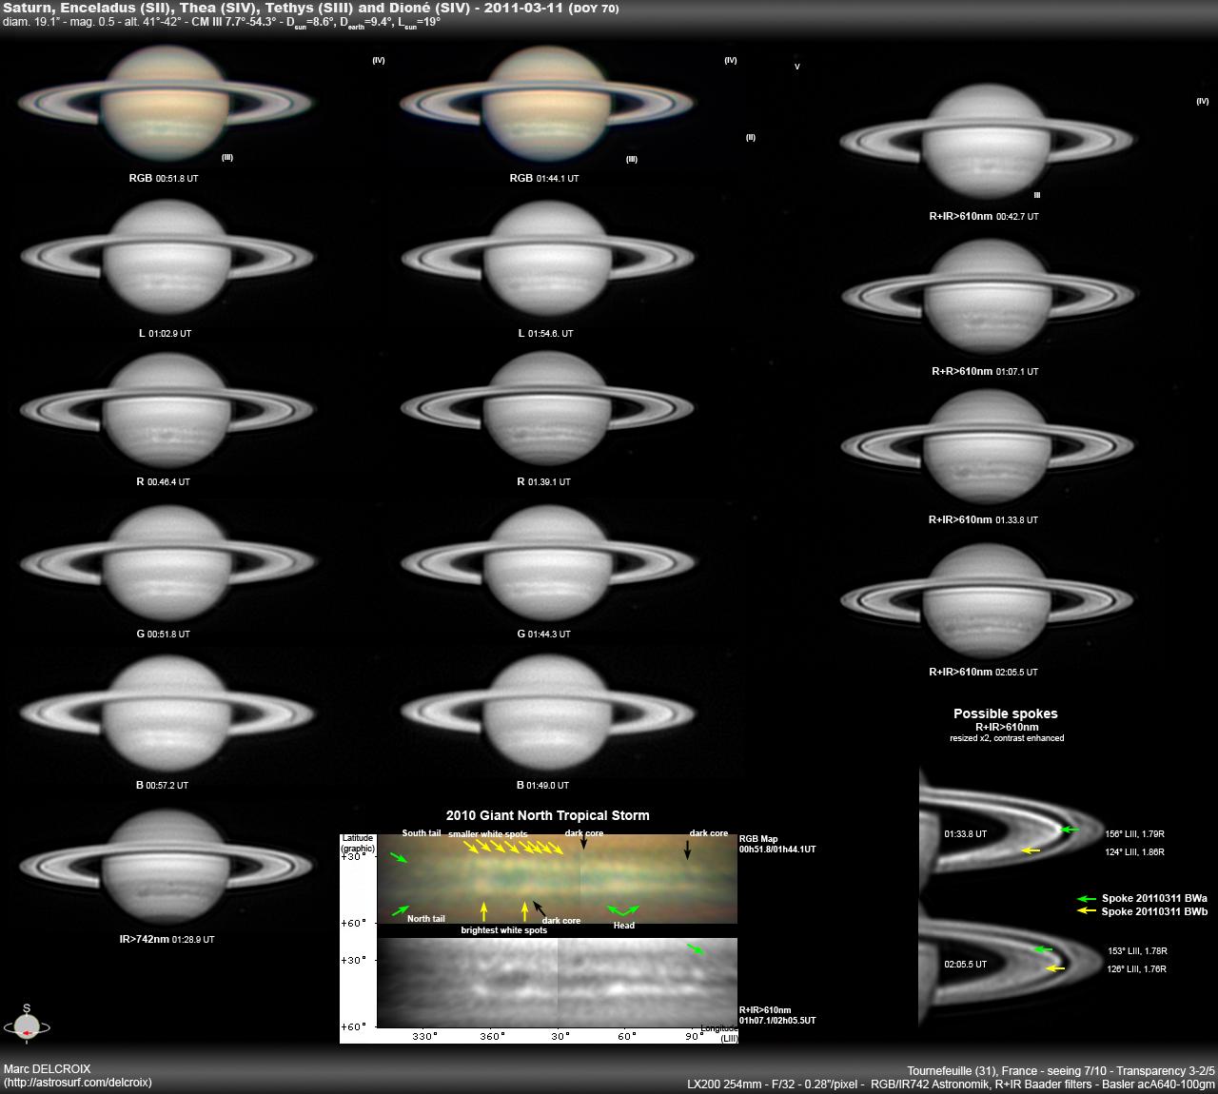This screenshot has height=1094, width=1218.
Task: Click the 'Latitude (graphic)' axis label
Action: click(358, 843)
